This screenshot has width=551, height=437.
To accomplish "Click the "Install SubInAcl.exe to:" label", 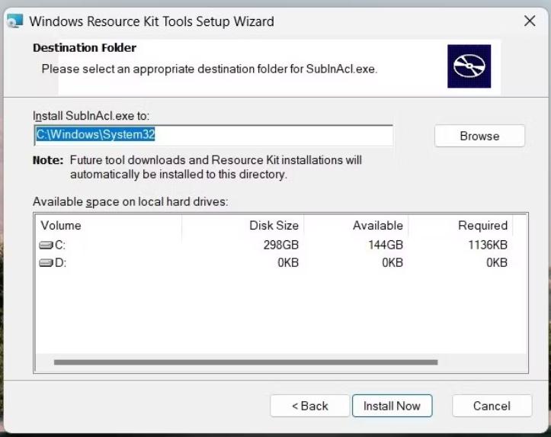I will pyautogui.click(x=91, y=116).
